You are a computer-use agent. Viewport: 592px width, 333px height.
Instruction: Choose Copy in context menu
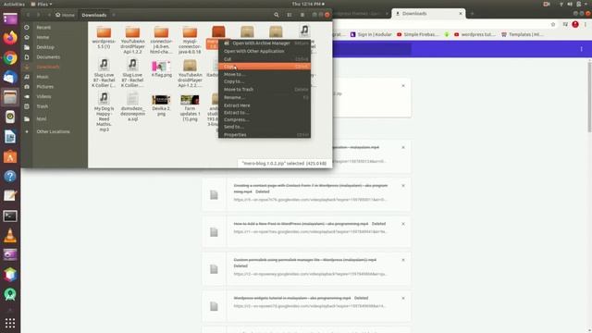[x=265, y=67]
